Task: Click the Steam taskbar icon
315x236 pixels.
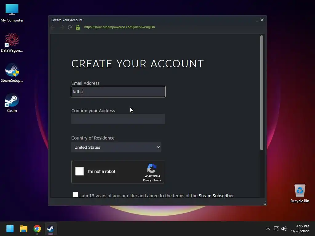Action: [51, 229]
